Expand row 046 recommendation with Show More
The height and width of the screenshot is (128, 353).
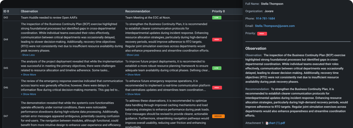click(x=133, y=94)
